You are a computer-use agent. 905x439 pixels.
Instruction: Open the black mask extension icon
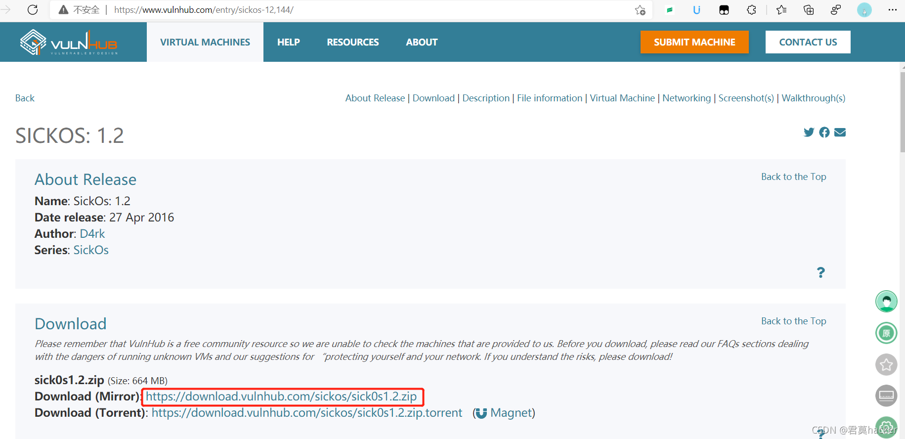pos(724,10)
